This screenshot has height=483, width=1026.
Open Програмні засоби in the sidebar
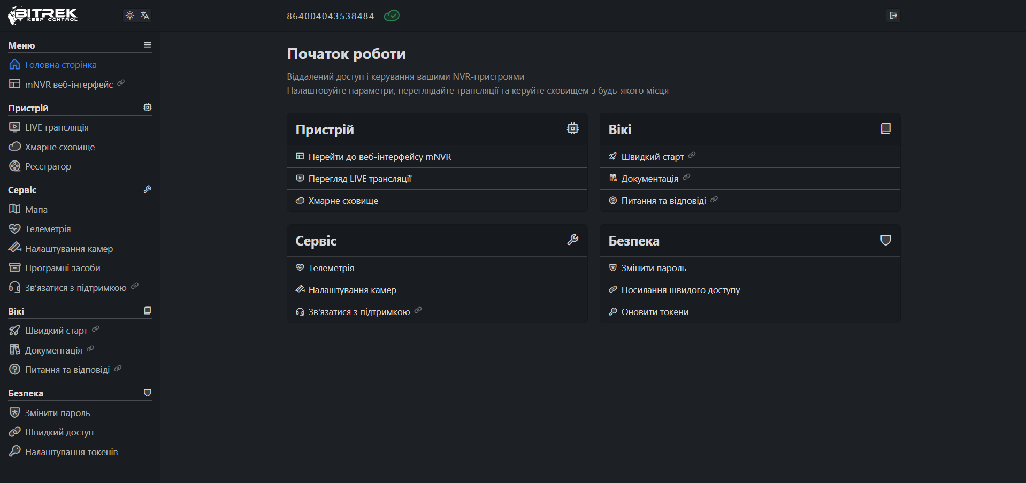tap(63, 268)
